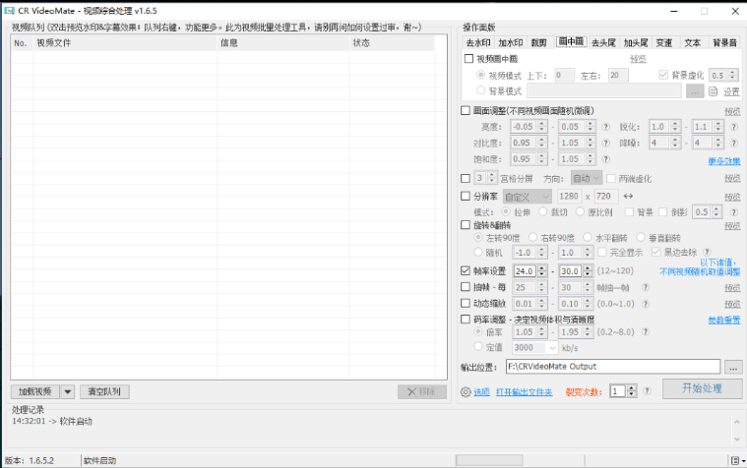The height and width of the screenshot is (468, 747).
Task: Click the 裂变次数 spinner up arrow
Action: coord(631,387)
